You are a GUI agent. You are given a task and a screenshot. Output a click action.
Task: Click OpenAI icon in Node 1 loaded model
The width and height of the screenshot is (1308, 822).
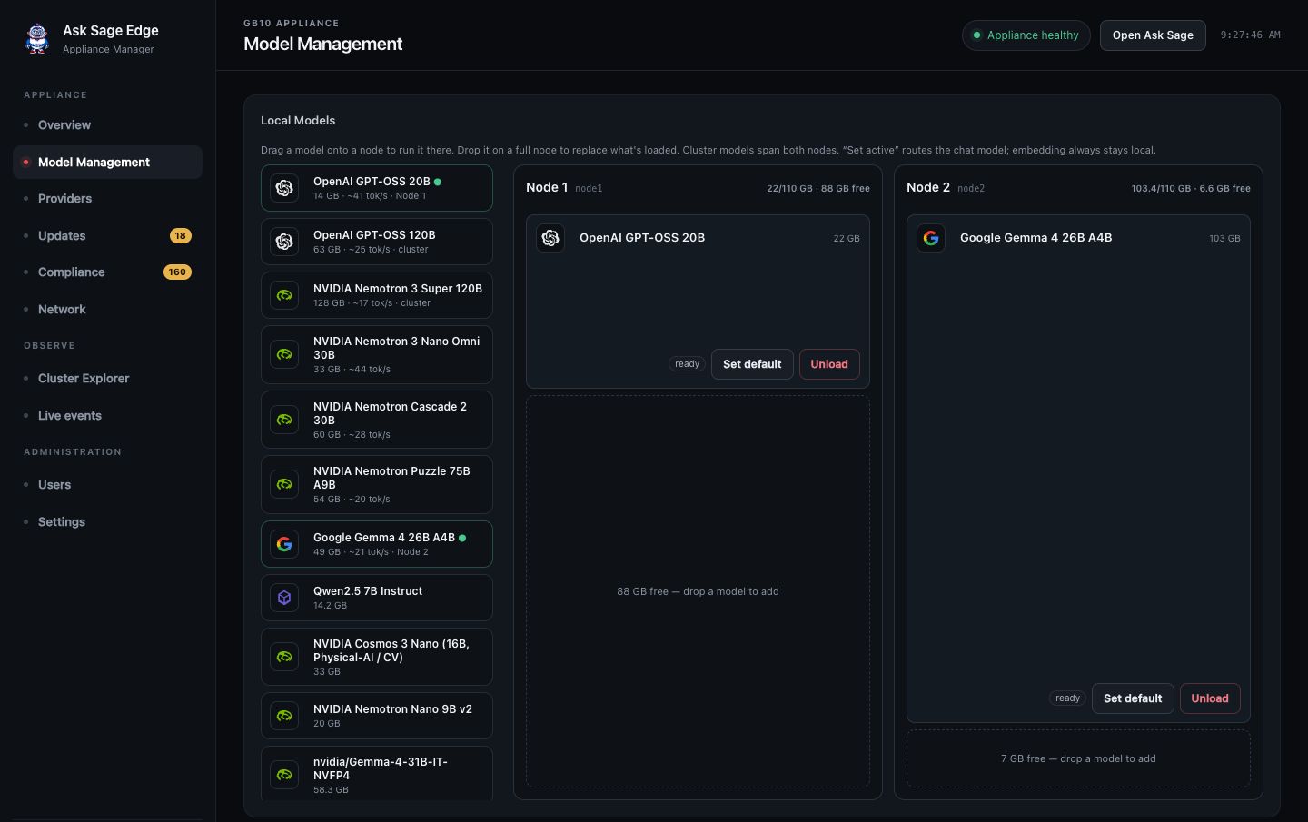pyautogui.click(x=550, y=238)
